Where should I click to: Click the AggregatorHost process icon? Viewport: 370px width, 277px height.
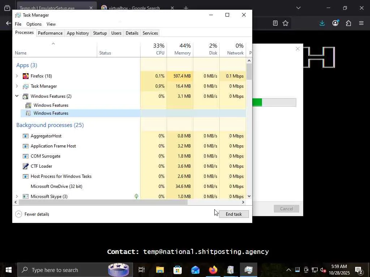pos(26,136)
